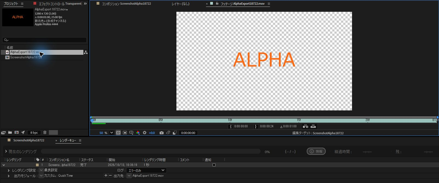Create a new composition via footer icon
This screenshot has width=439, height=183.
(x=16, y=133)
